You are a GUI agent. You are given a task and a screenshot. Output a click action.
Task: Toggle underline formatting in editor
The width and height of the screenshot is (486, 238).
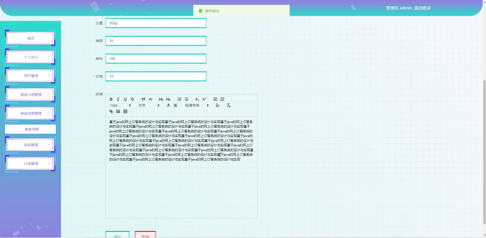(x=125, y=99)
